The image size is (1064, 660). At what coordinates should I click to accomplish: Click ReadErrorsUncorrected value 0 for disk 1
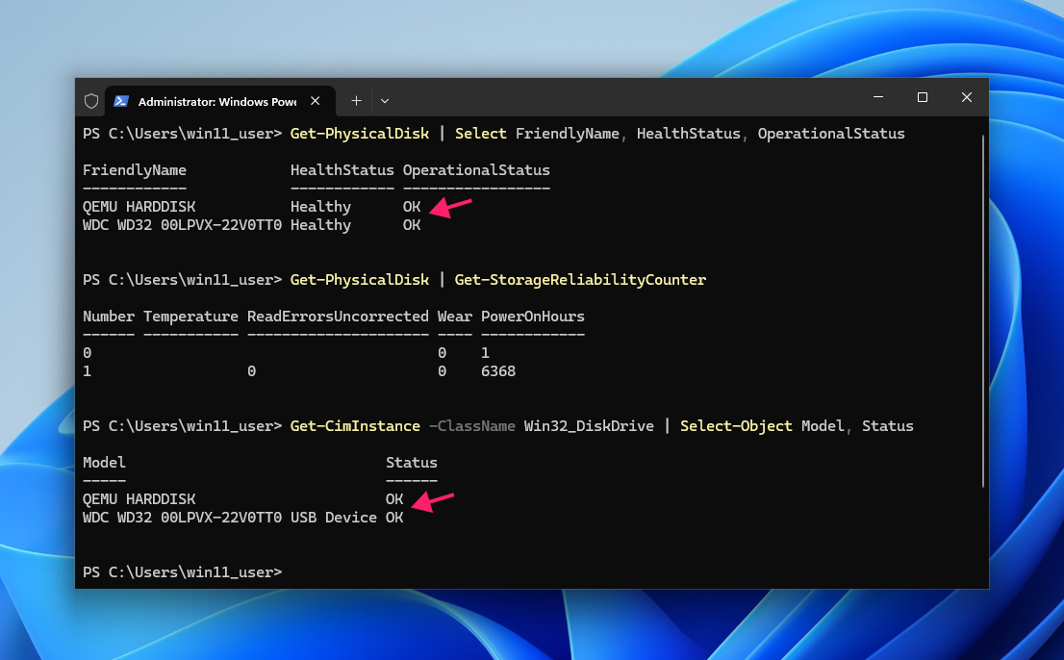coord(252,371)
